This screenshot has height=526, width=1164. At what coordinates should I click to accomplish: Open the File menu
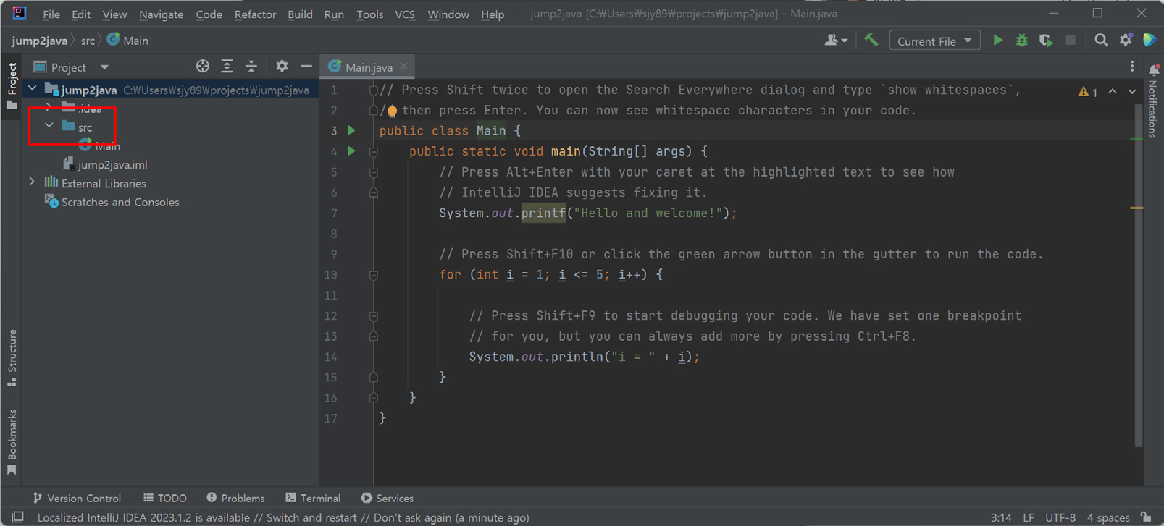[51, 14]
